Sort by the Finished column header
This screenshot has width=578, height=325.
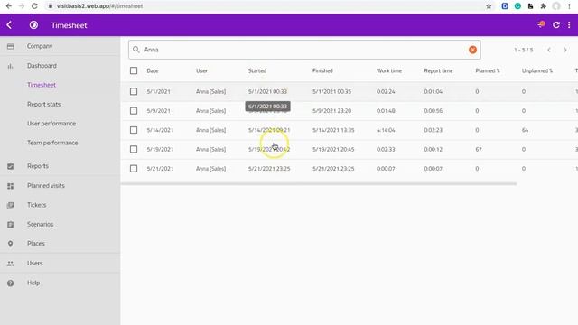pos(322,70)
